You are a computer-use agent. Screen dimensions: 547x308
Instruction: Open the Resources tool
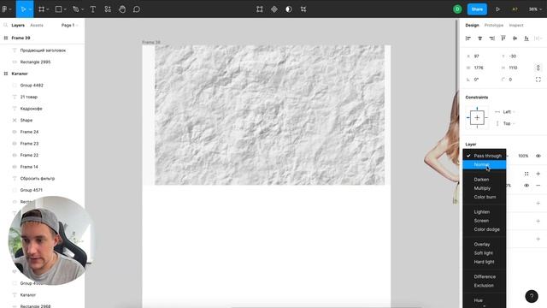tap(108, 9)
